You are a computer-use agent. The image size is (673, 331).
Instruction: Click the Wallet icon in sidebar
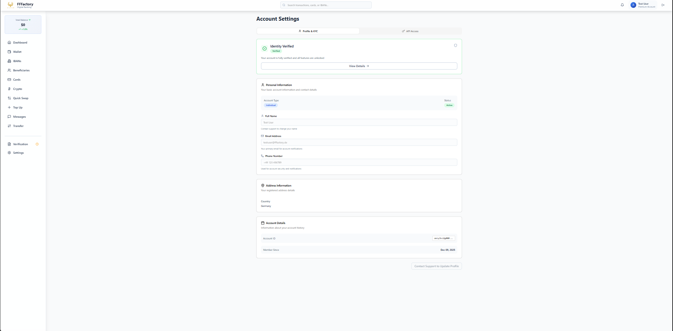point(9,52)
